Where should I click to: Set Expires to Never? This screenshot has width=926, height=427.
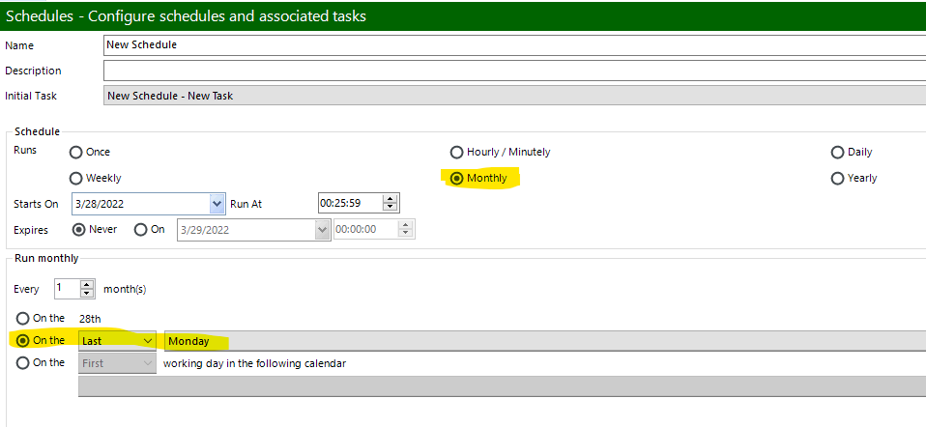click(80, 230)
